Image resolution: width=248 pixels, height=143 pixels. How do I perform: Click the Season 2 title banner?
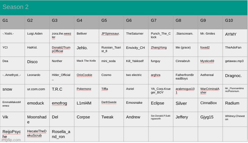point(124,7)
